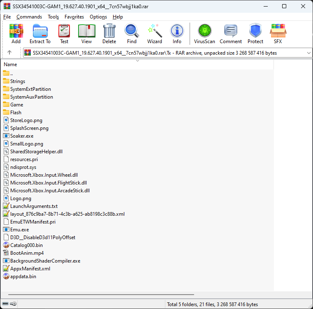This screenshot has height=309, width=313.
Task: Select Microsoft.Xbox.Input.FlightStick.dll
Action: [x=45, y=183]
